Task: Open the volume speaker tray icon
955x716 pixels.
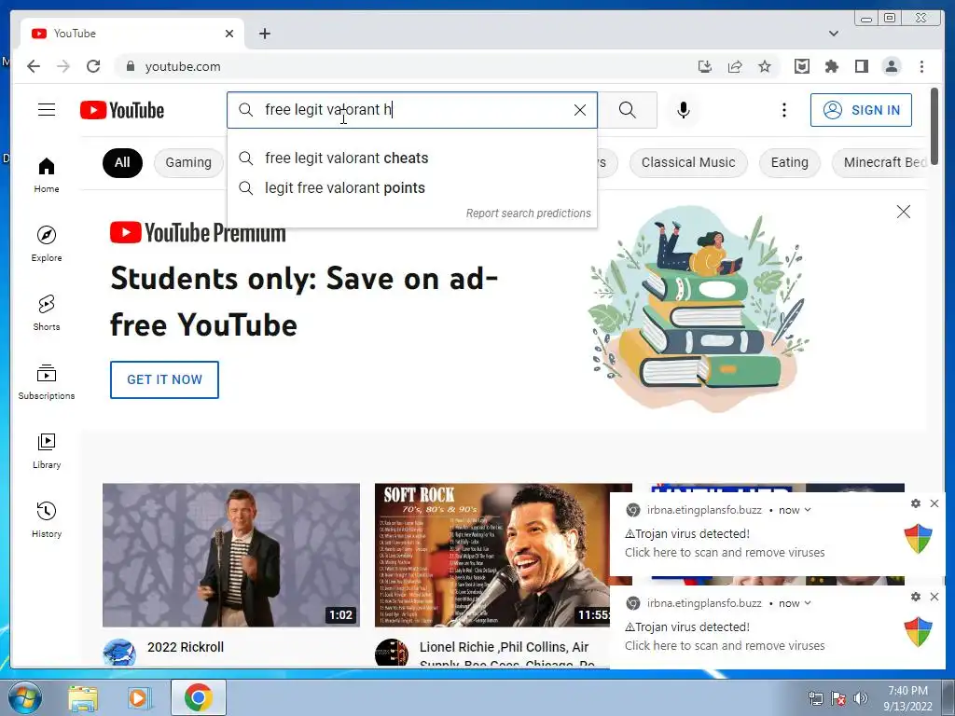Action: click(861, 698)
